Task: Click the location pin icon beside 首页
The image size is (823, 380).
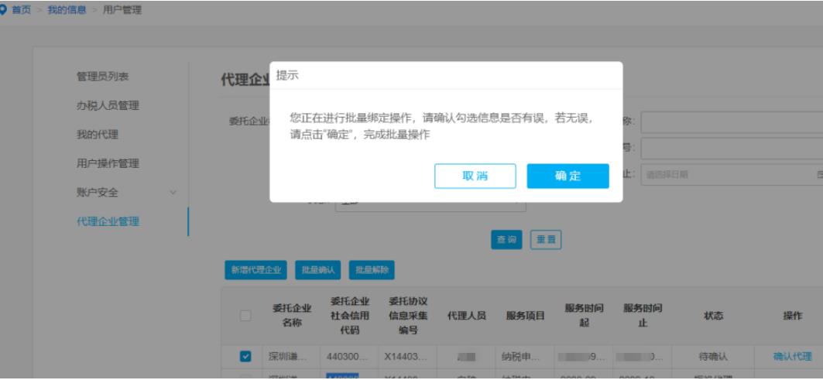Action: coord(5,8)
